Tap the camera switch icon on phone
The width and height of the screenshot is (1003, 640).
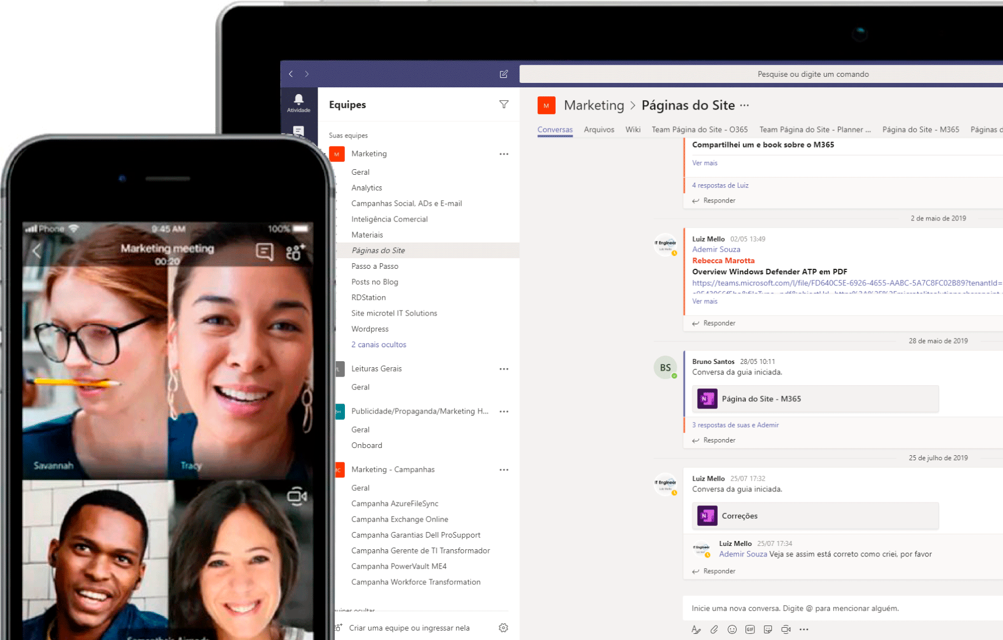tap(297, 496)
